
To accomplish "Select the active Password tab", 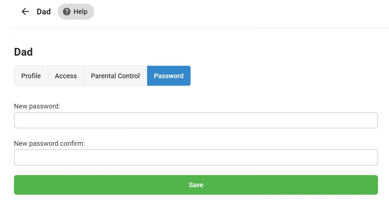I will click(x=169, y=76).
